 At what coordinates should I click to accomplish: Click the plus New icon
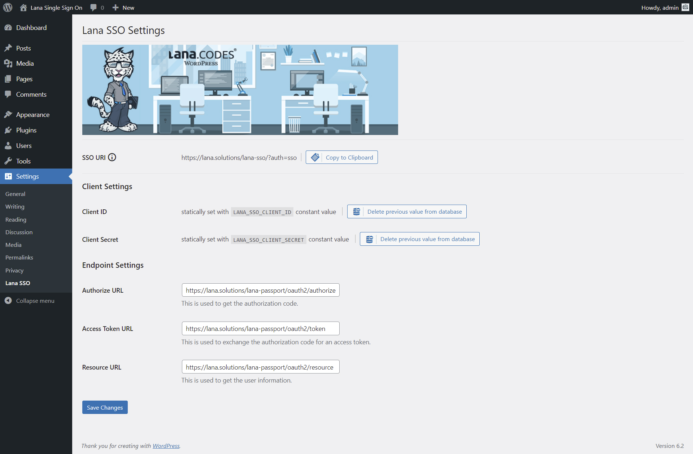[115, 8]
